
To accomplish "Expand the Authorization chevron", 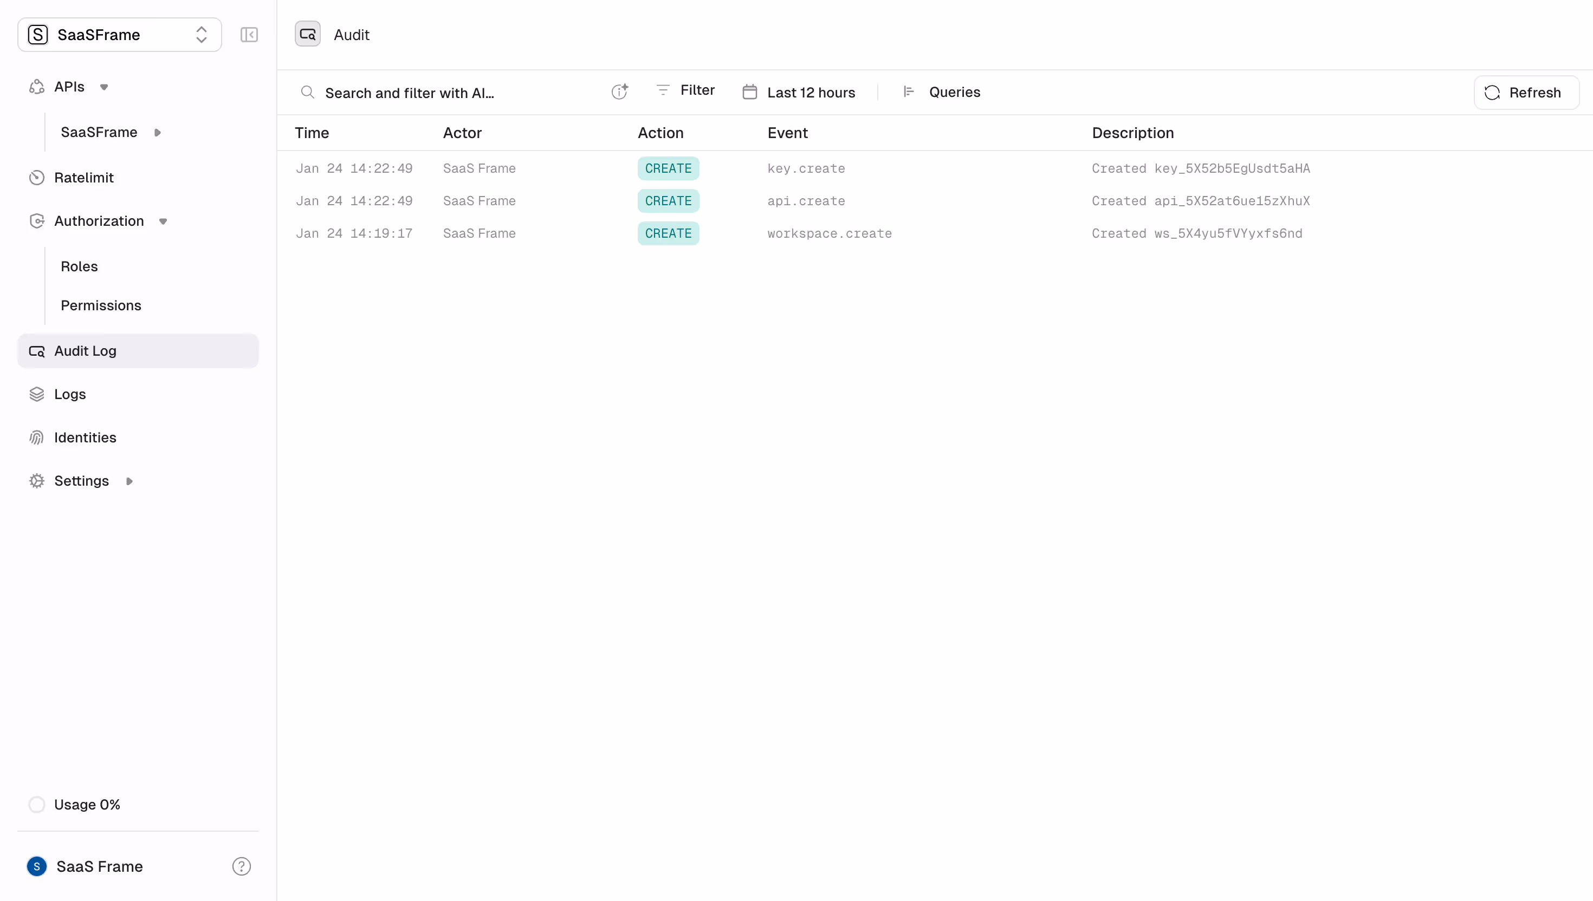I will point(164,220).
